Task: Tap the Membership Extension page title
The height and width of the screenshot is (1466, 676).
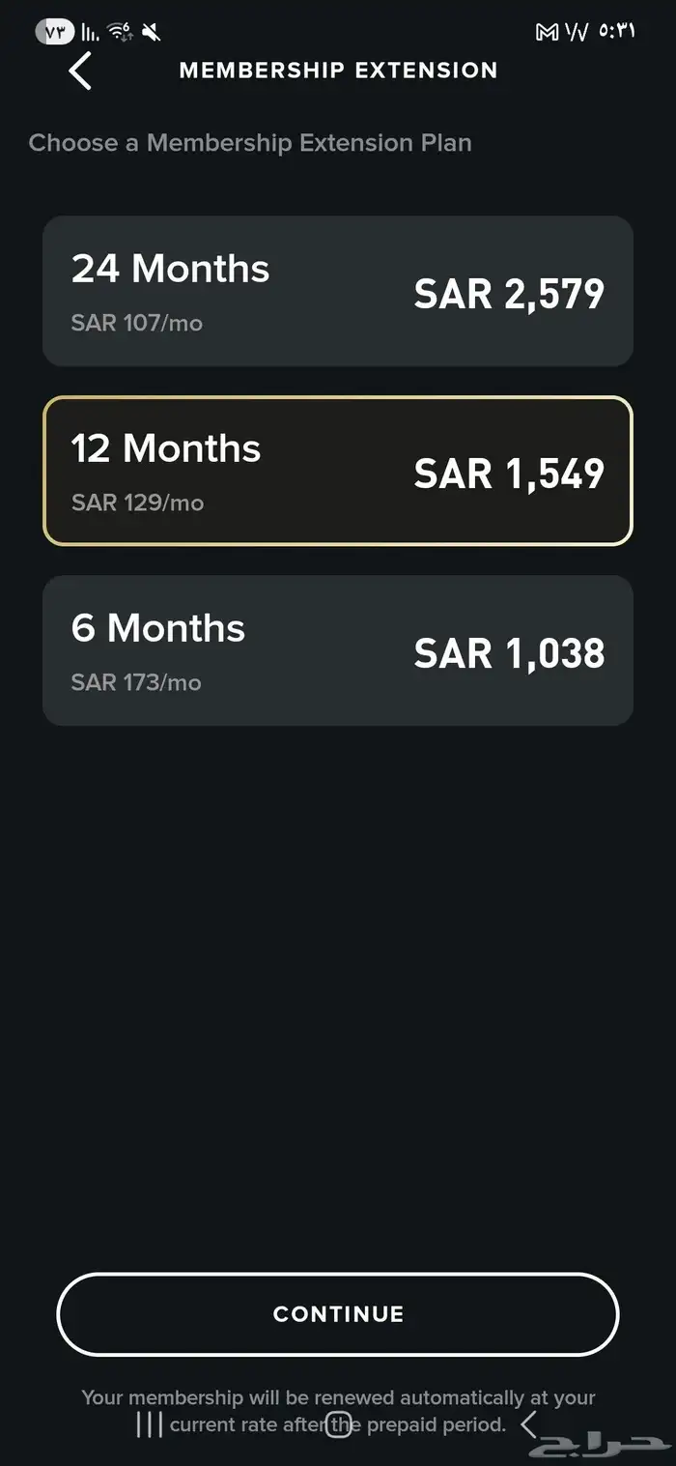Action: [x=338, y=71]
